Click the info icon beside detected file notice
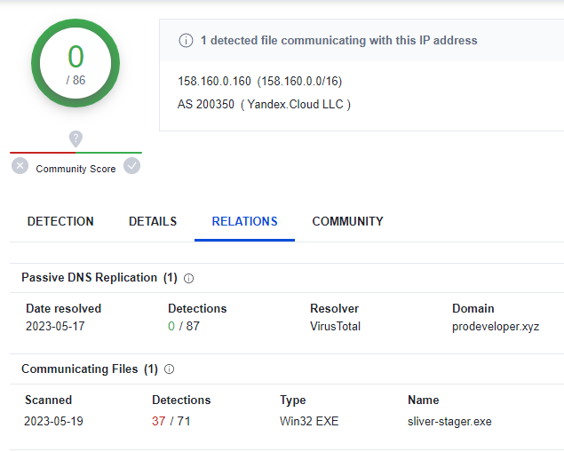This screenshot has height=452, width=564. click(186, 40)
